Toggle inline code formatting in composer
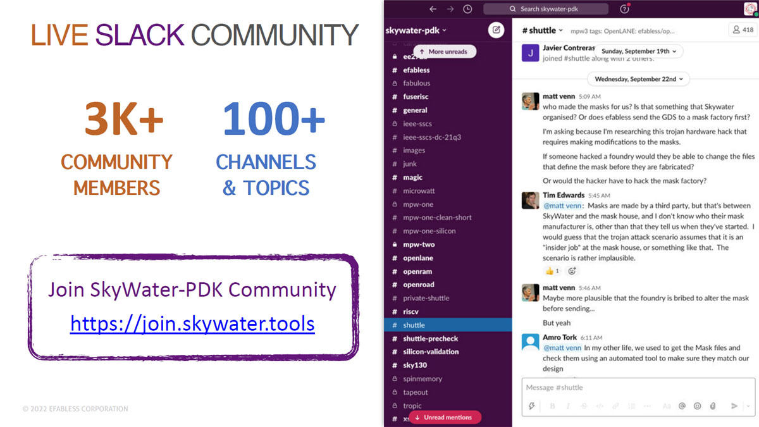This screenshot has height=427, width=759. pos(600,405)
